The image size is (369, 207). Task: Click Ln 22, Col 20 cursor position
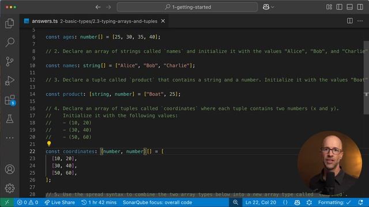[261, 202]
